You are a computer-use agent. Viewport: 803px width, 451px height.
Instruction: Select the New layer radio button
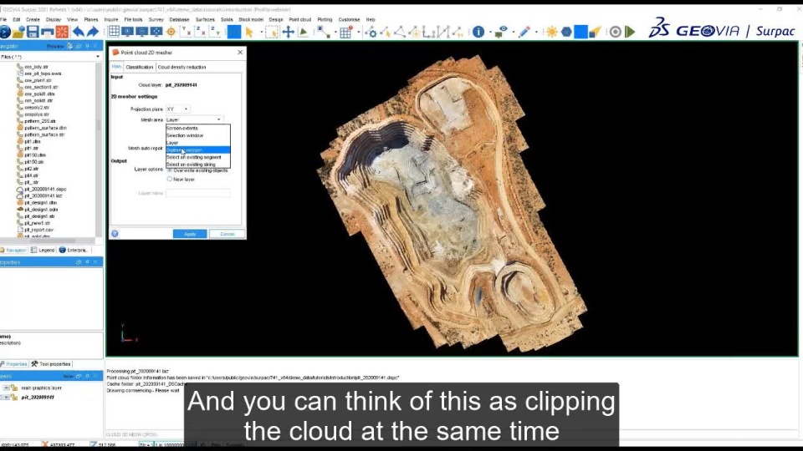click(170, 179)
